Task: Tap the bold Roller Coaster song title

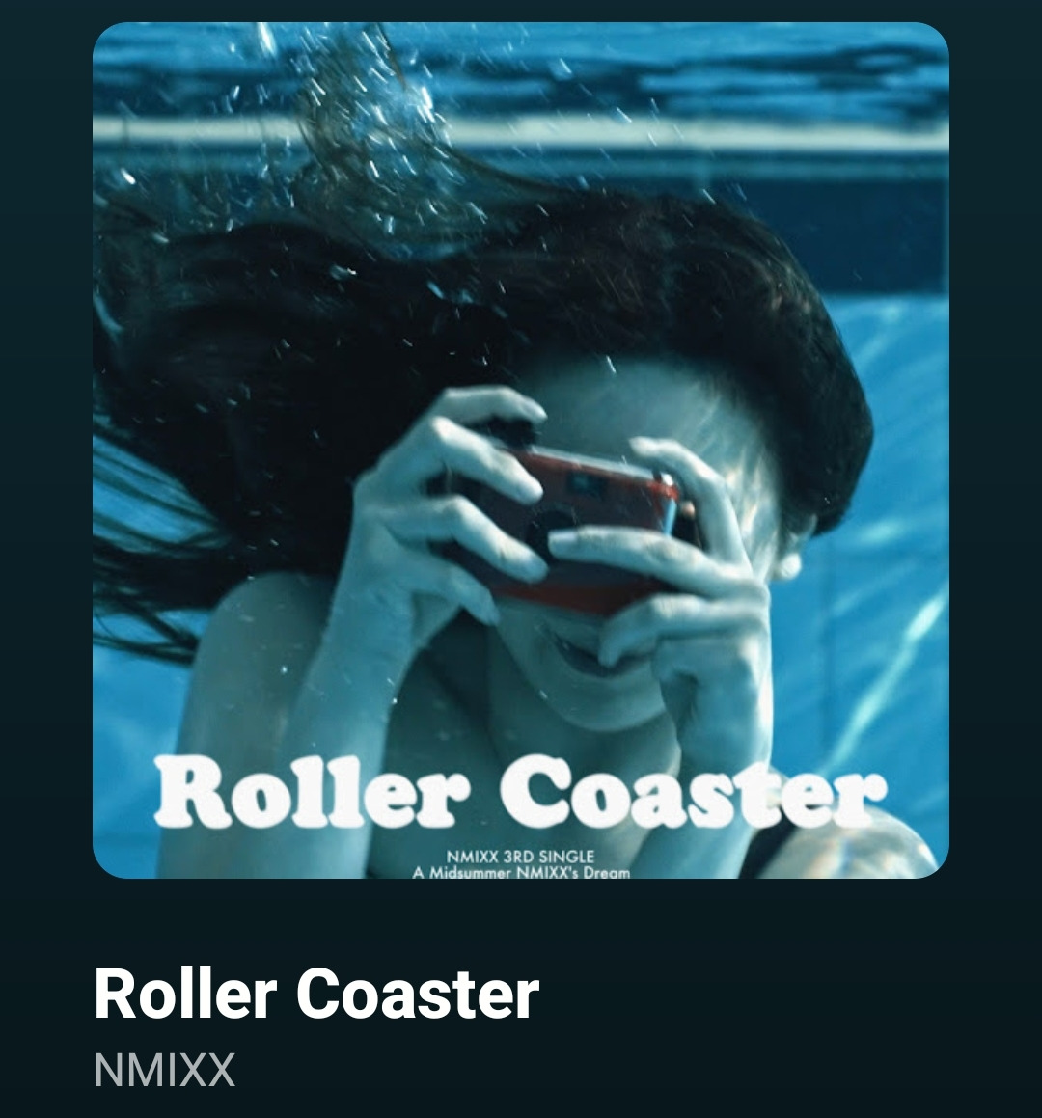Action: pyautogui.click(x=316, y=994)
